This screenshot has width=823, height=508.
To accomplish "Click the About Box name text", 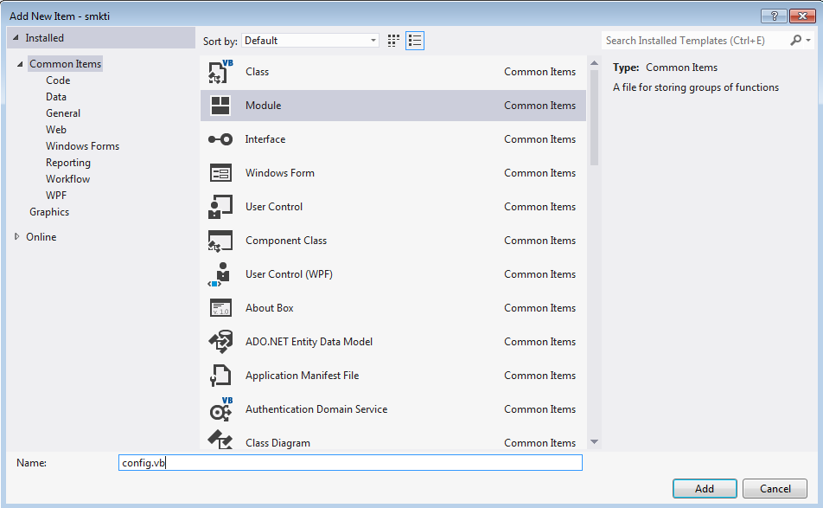I will [x=269, y=308].
